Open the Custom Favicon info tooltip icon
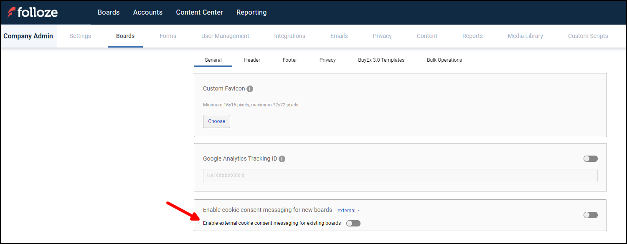This screenshot has height=244, width=627. pos(250,88)
